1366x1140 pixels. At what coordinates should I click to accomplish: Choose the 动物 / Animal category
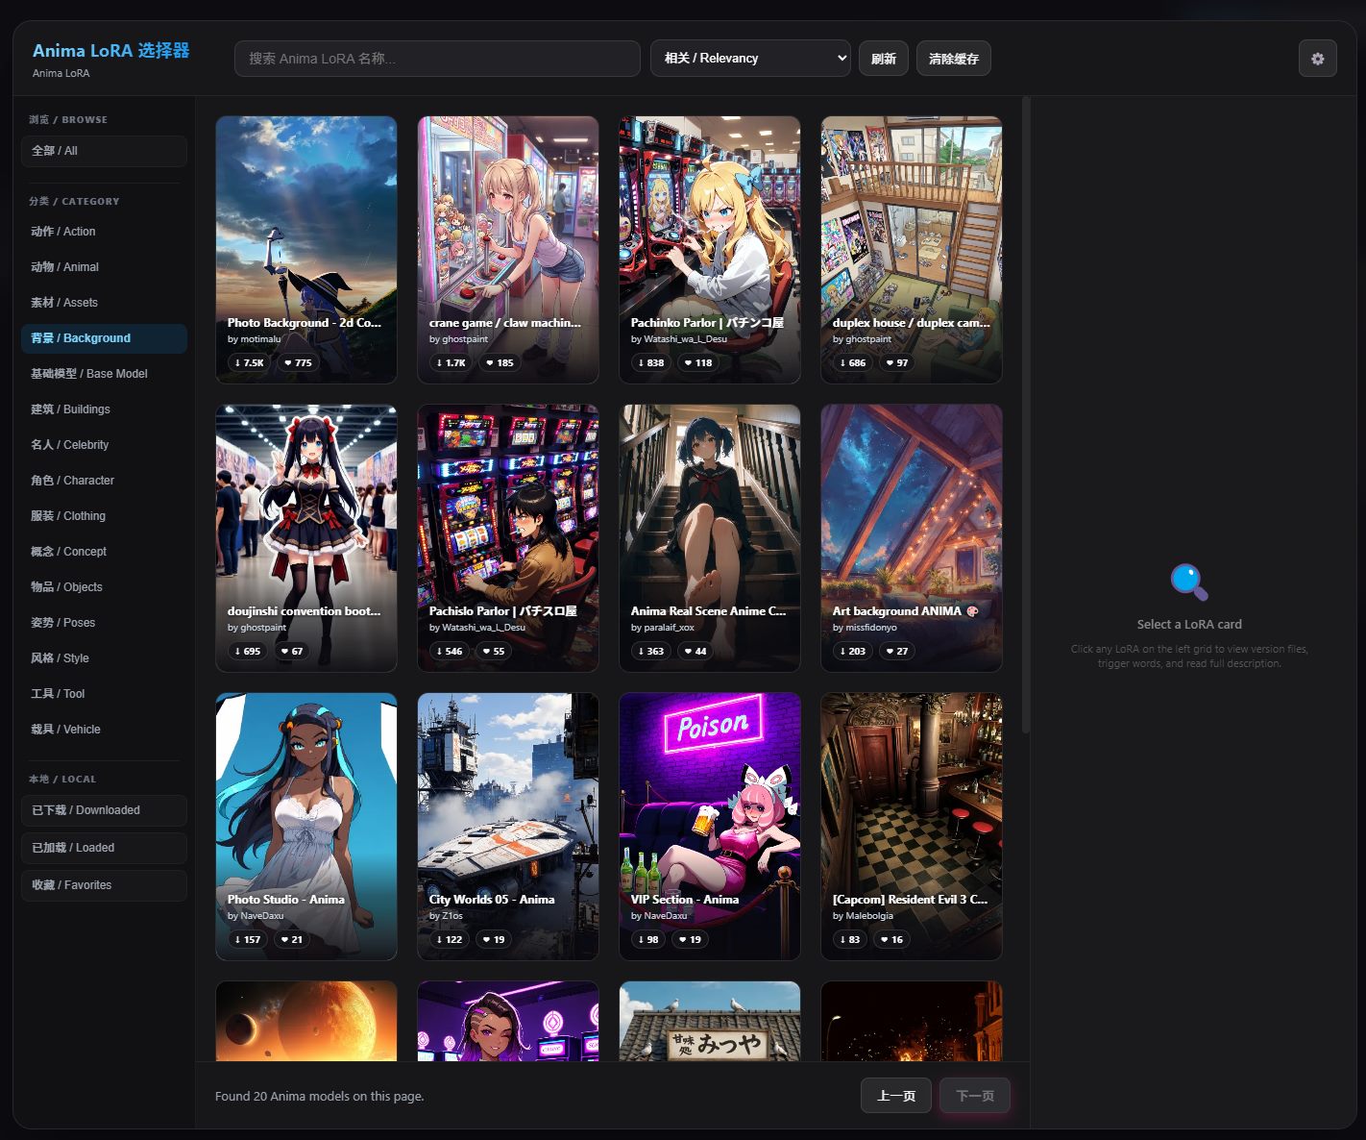[104, 267]
